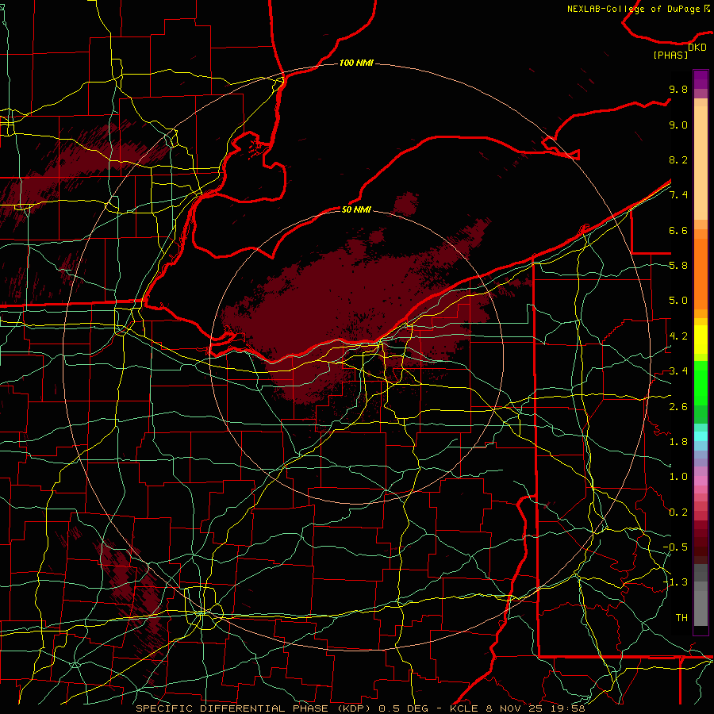Click the 3.4 value on the color scale

pos(678,371)
